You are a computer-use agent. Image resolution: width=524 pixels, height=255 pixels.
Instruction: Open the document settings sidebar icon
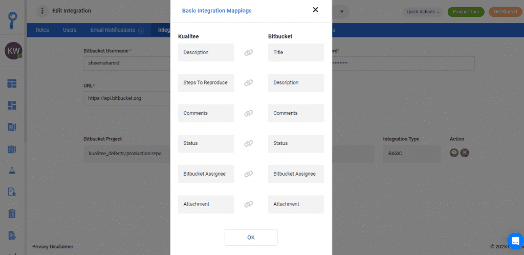(12, 235)
